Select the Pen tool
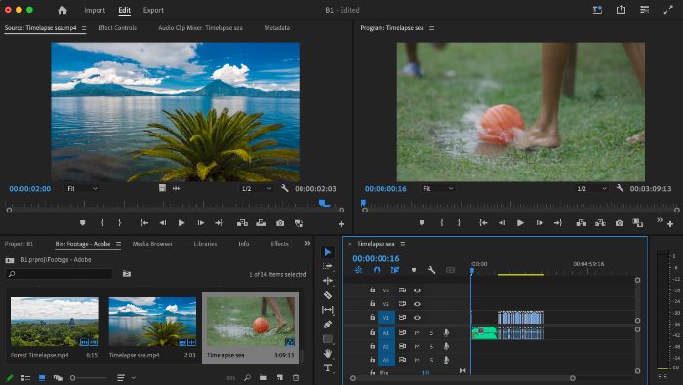The width and height of the screenshot is (683, 385). pyautogui.click(x=328, y=325)
